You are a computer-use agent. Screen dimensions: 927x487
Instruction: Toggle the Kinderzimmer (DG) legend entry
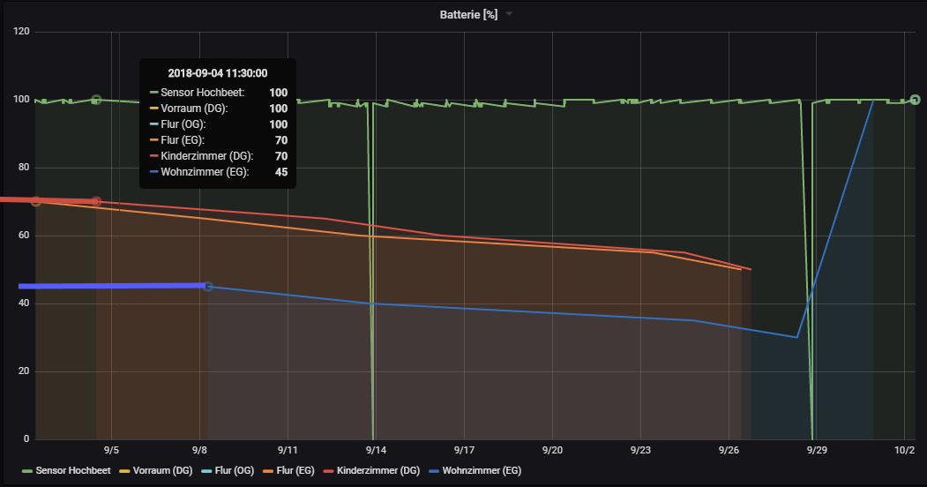tap(378, 471)
